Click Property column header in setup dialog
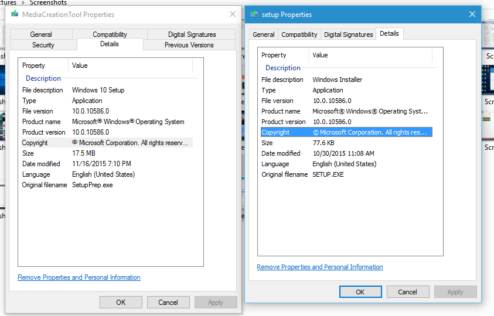 click(284, 55)
